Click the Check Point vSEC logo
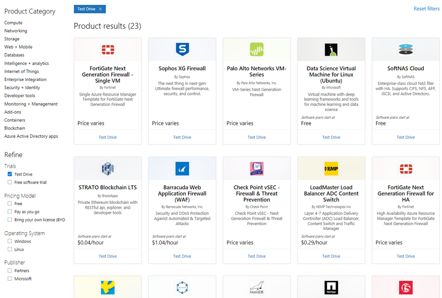 [x=257, y=169]
